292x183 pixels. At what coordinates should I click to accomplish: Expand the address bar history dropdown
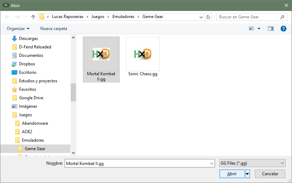pyautogui.click(x=201, y=17)
